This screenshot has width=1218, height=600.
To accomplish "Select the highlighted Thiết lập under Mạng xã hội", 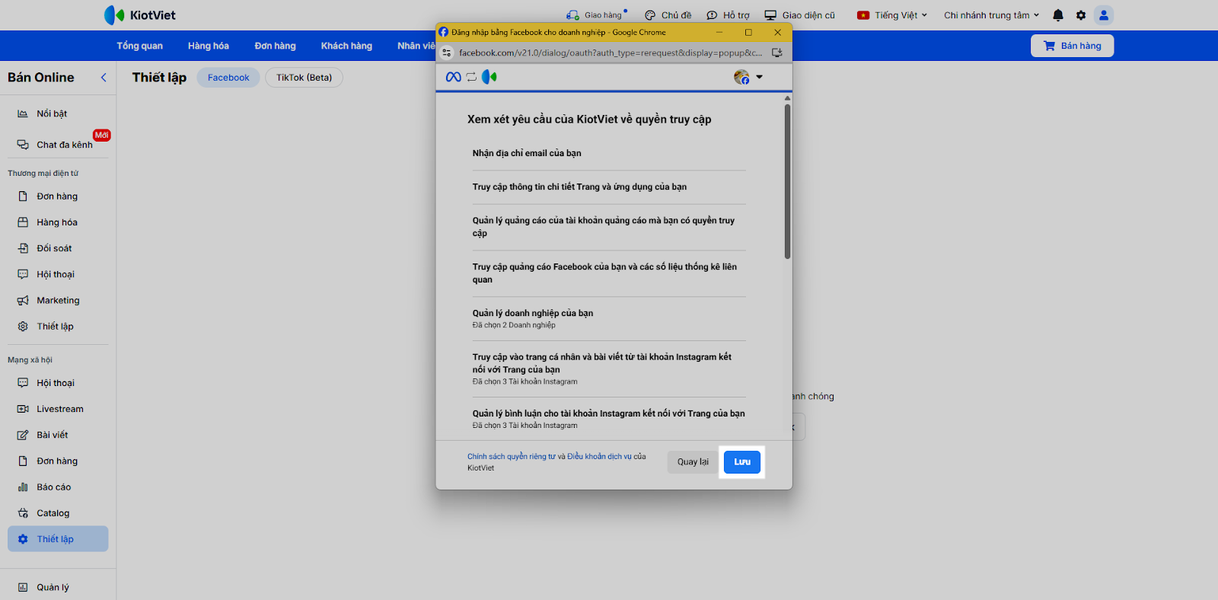I will [x=58, y=539].
